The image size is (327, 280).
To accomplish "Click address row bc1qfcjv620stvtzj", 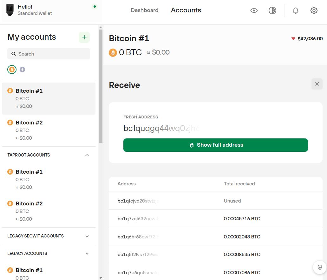I will 216,201.
